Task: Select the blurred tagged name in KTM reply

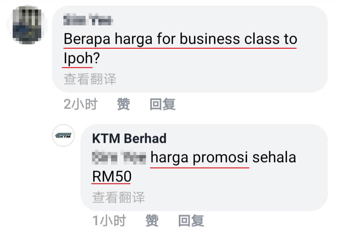Action: coord(119,158)
